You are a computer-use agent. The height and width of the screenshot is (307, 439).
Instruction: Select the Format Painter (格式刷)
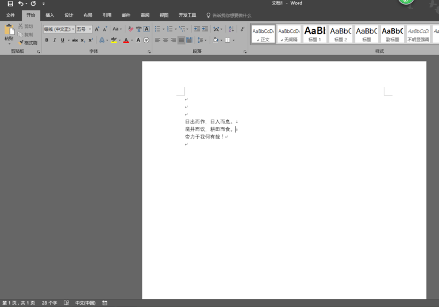pos(28,43)
